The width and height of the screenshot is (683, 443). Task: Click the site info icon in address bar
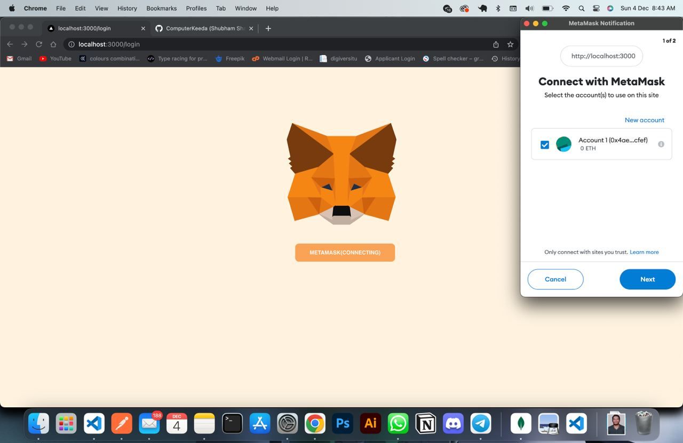71,44
